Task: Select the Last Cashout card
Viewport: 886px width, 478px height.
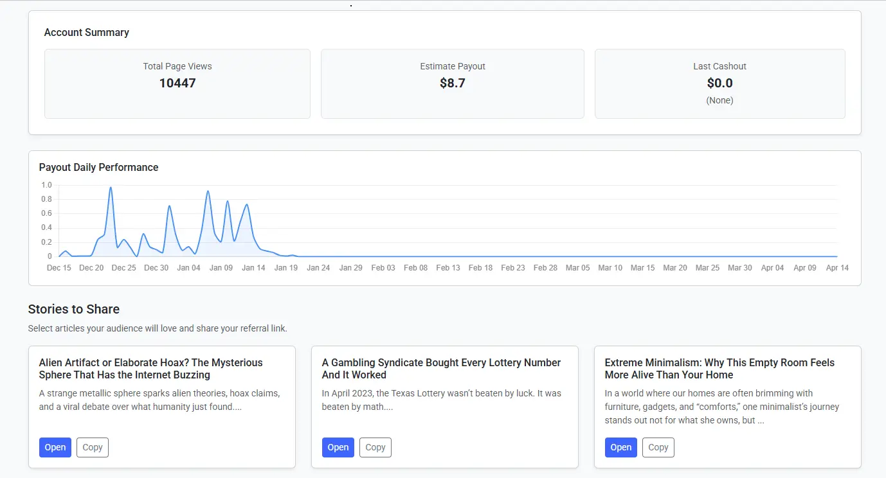Action: coord(719,84)
